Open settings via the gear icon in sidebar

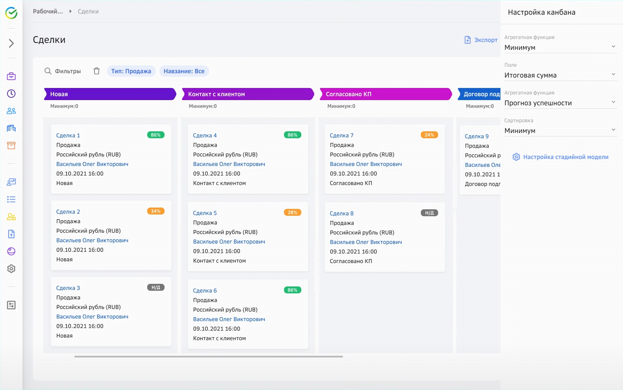coord(11,269)
